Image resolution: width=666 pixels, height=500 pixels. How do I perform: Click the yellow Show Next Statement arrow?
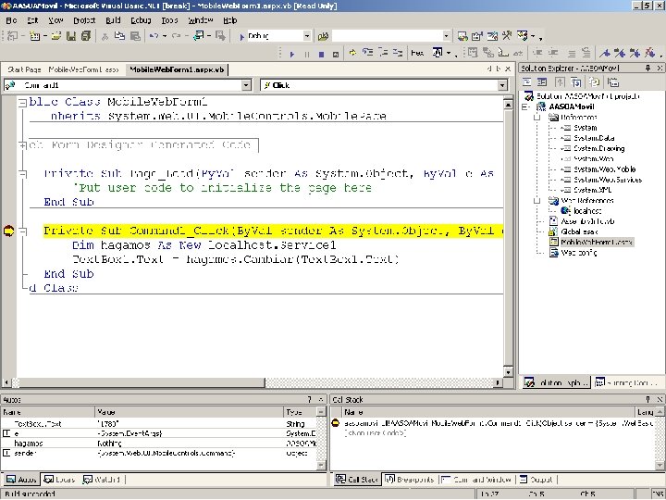coord(352,53)
